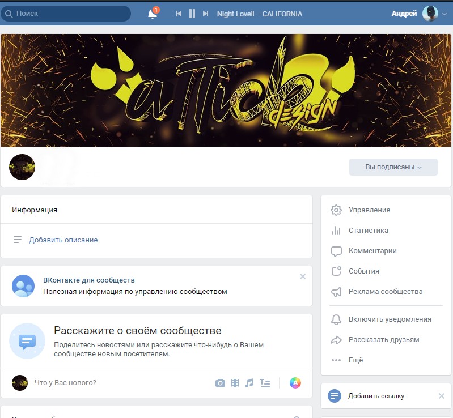Click the user avatar next to Андрей
This screenshot has height=418, width=453.
tap(430, 14)
